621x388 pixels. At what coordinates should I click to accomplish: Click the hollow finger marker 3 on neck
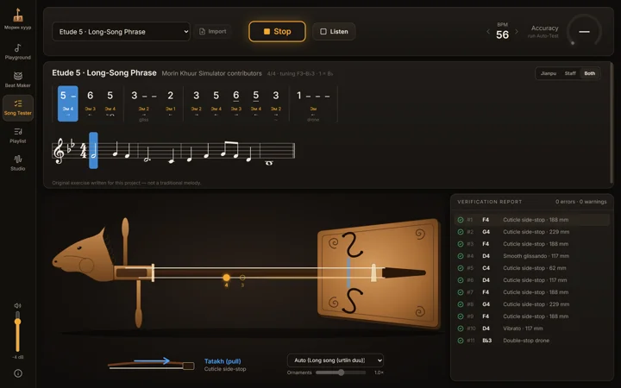(x=242, y=278)
